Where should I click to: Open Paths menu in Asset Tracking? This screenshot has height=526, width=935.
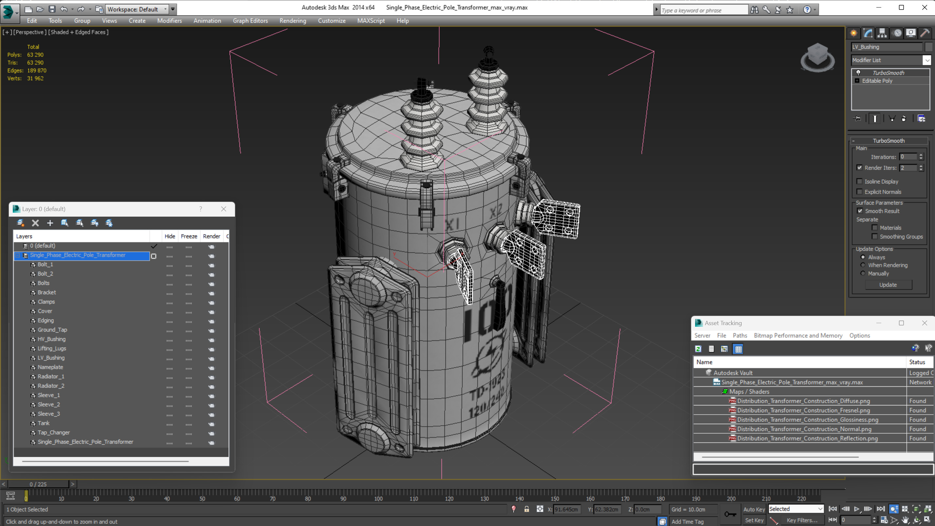pyautogui.click(x=740, y=335)
